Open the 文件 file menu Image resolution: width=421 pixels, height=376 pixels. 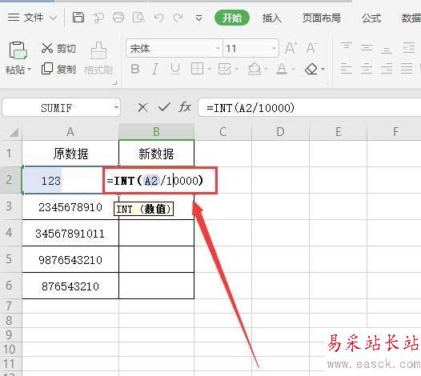click(32, 18)
